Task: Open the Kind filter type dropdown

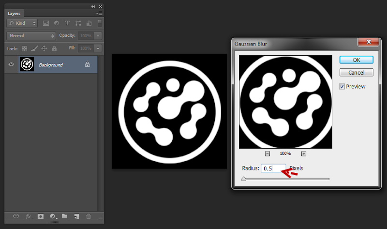Action: click(22, 23)
